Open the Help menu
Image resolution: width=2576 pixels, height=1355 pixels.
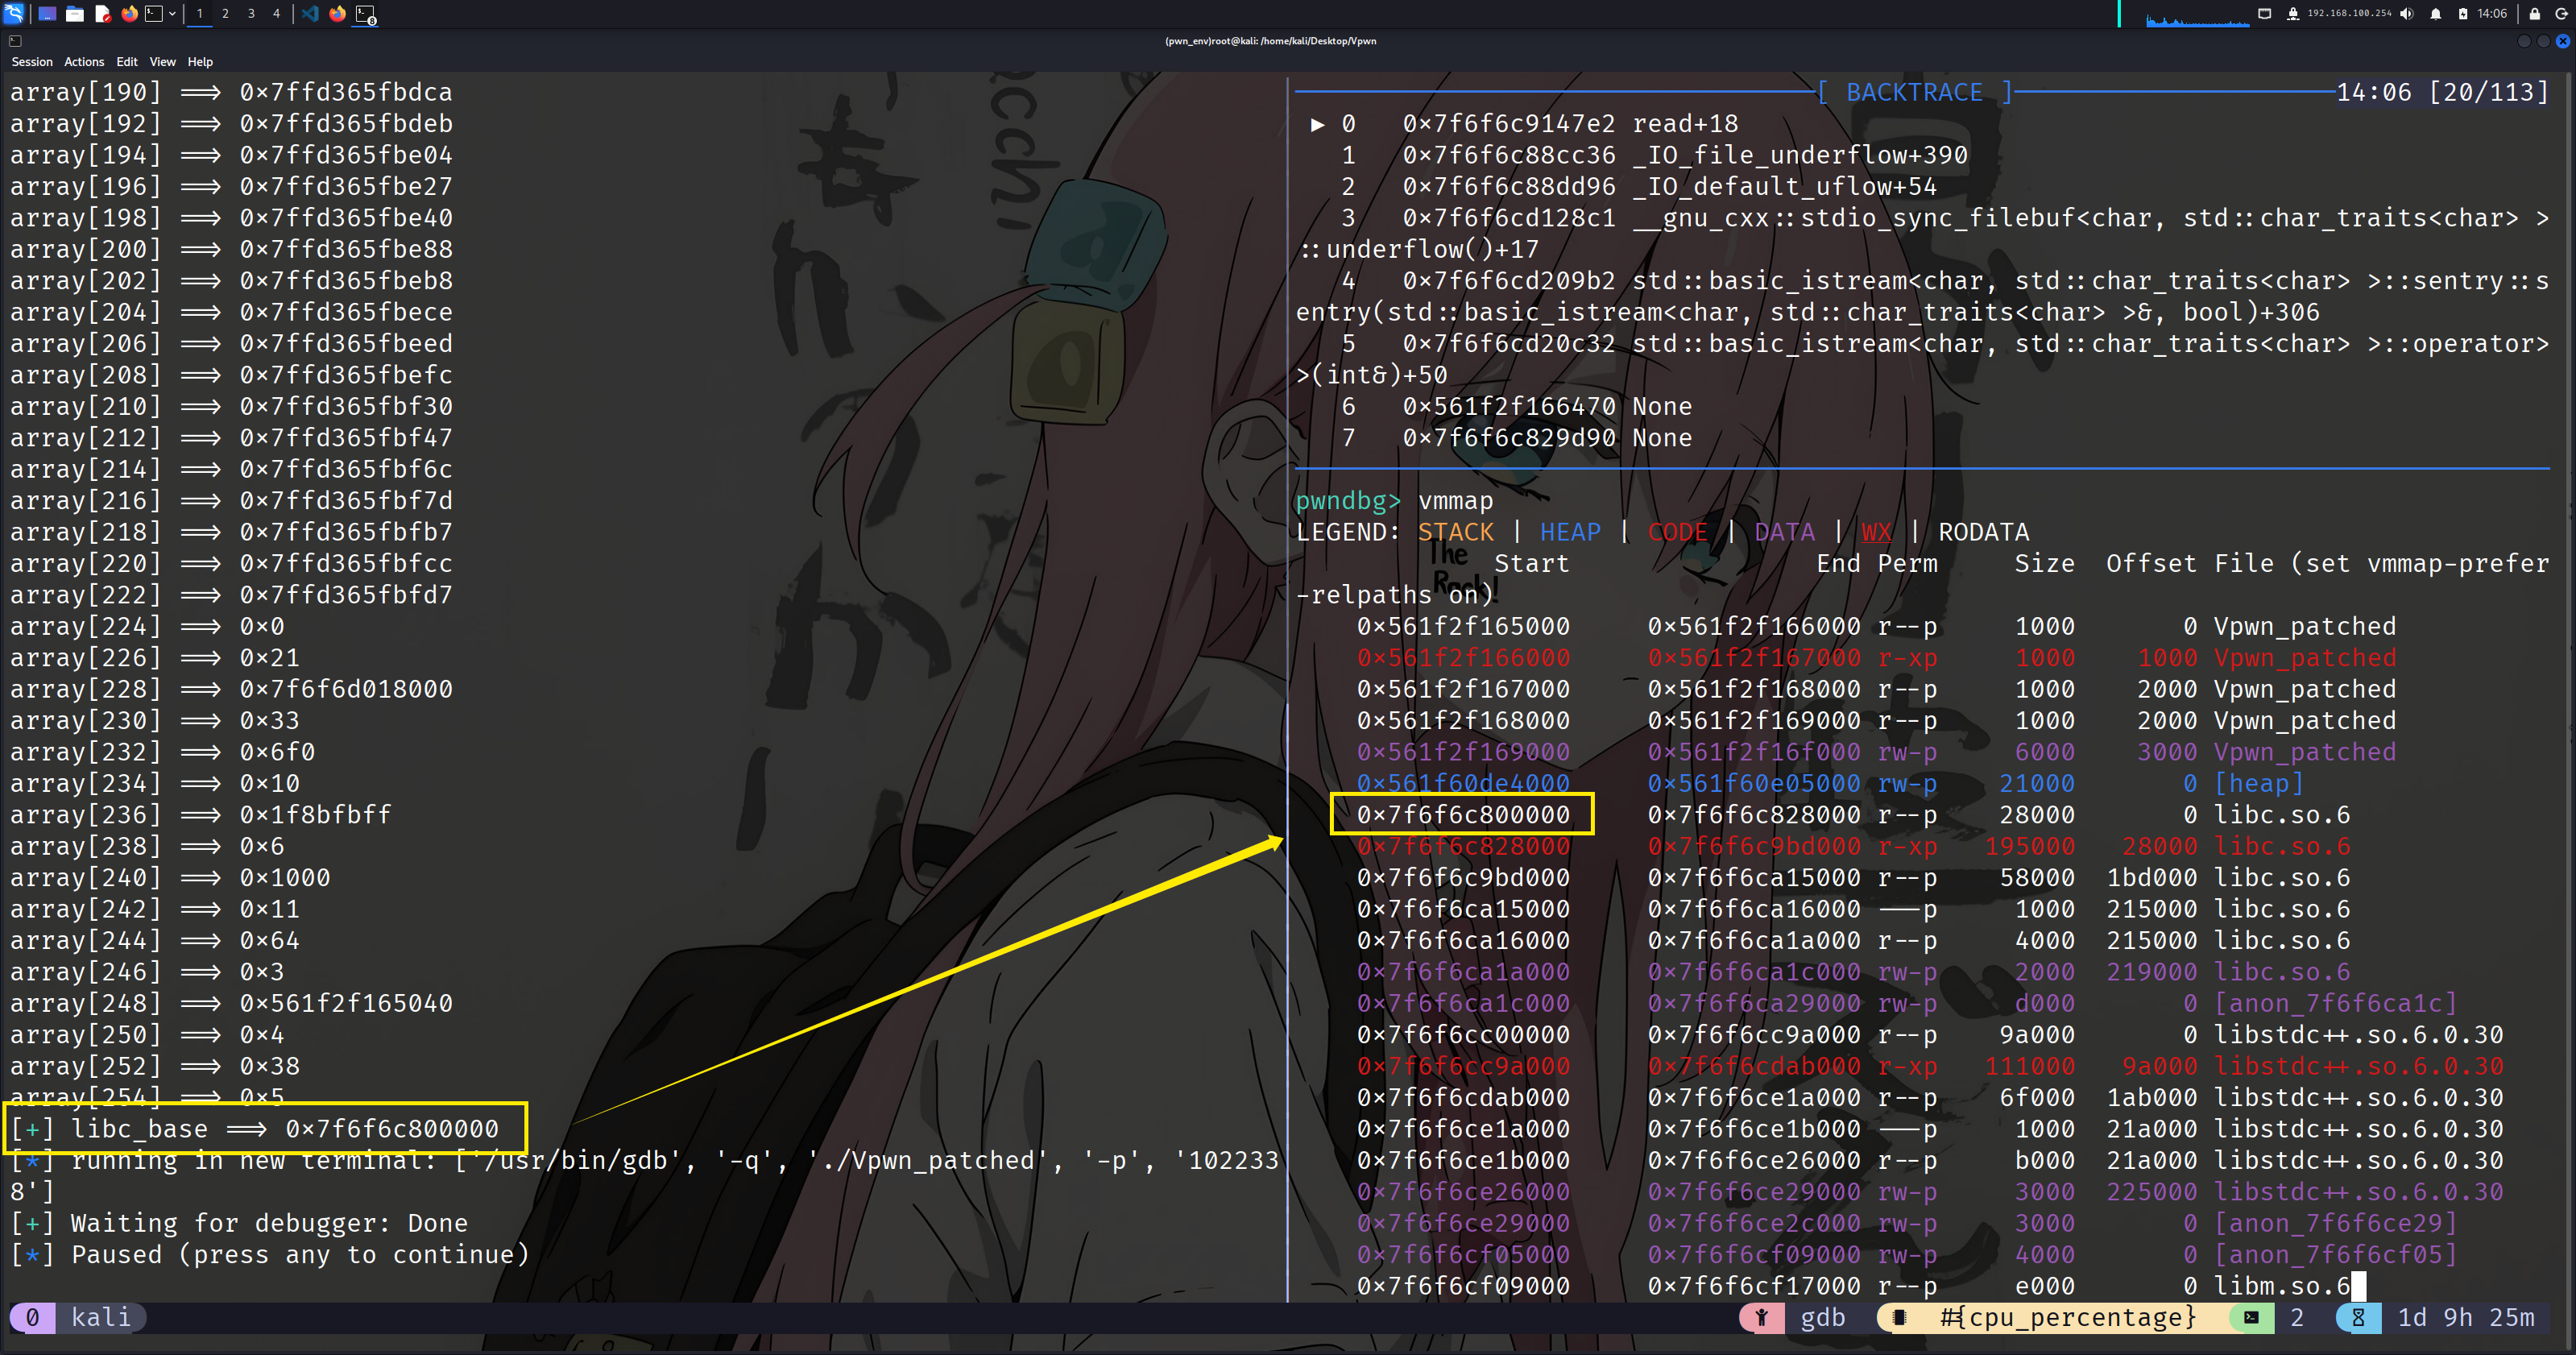200,62
